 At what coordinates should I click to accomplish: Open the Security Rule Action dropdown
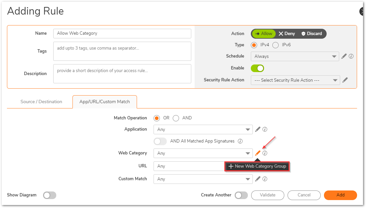tap(295, 80)
